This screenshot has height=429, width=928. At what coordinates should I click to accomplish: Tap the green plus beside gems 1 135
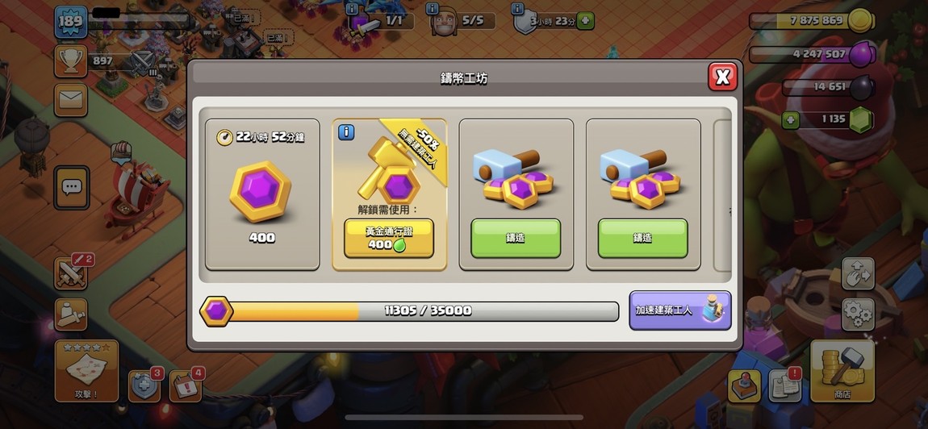pyautogui.click(x=790, y=120)
